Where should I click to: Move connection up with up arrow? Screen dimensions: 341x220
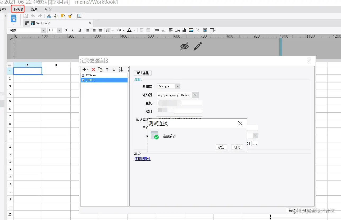click(107, 69)
